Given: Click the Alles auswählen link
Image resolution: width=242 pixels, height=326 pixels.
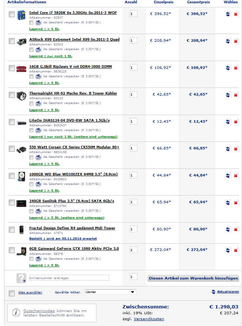Looking at the screenshot, I should [30, 292].
